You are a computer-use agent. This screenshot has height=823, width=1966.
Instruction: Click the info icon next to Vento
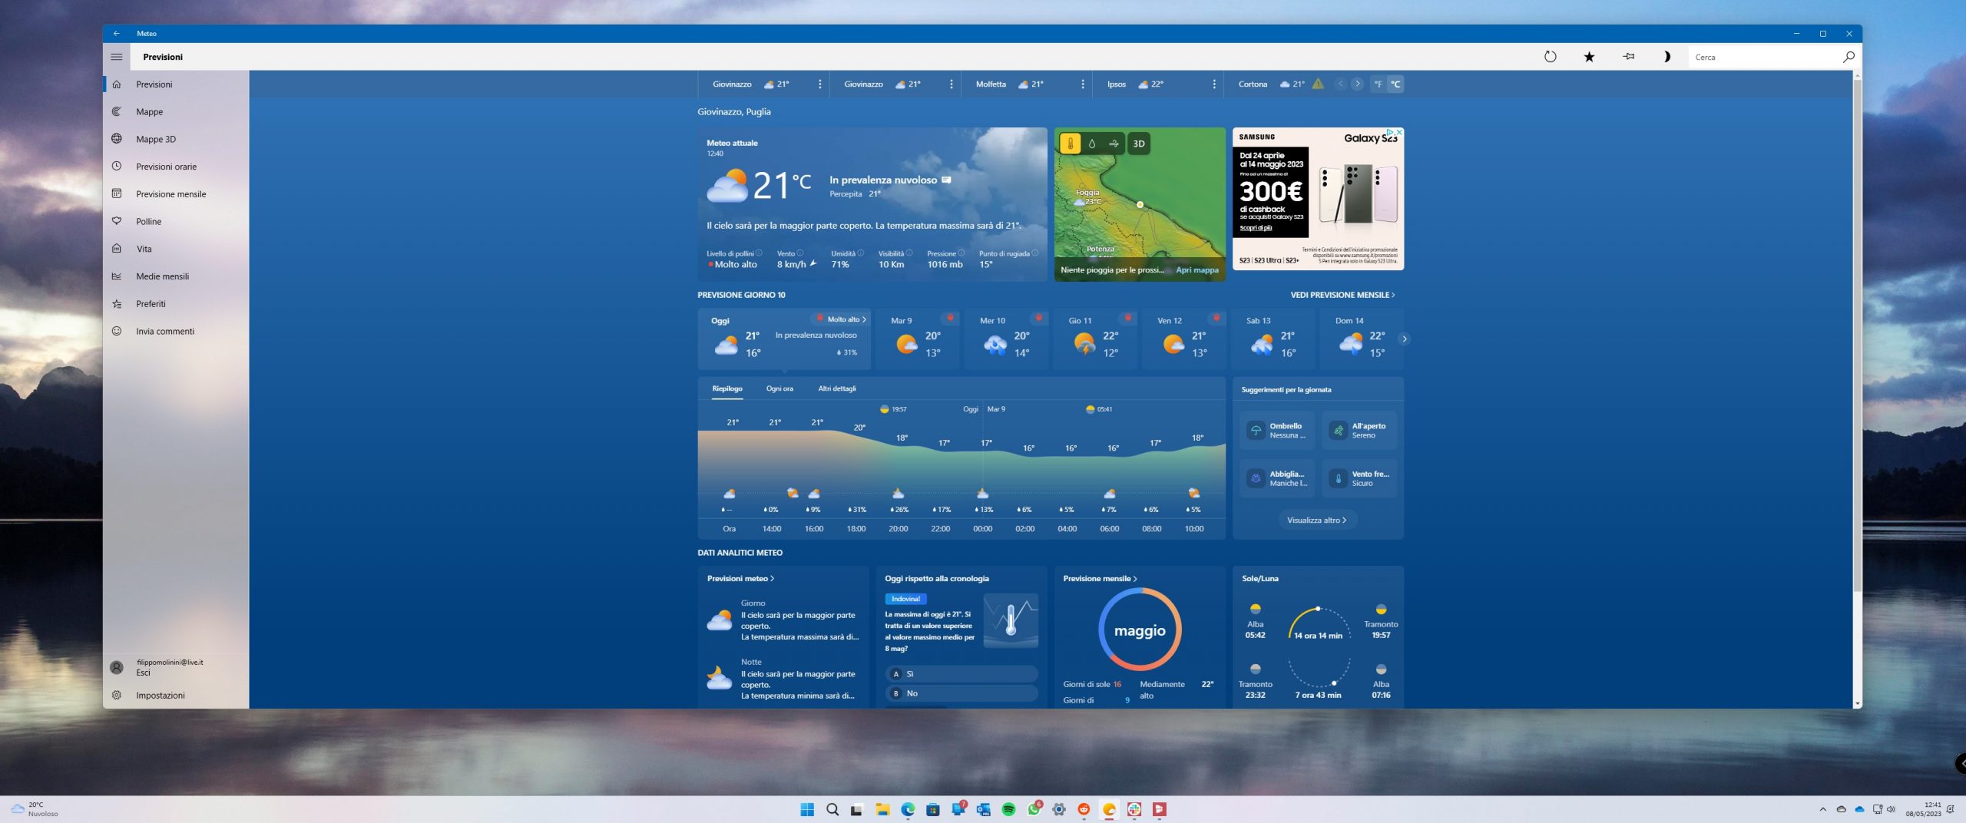click(800, 253)
